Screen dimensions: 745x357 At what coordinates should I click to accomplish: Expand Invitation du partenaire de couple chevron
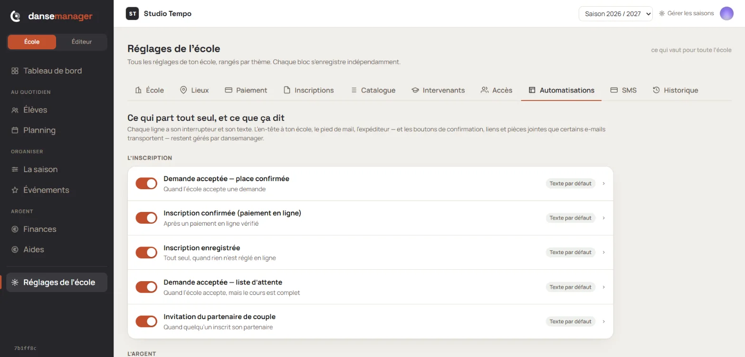coord(603,321)
